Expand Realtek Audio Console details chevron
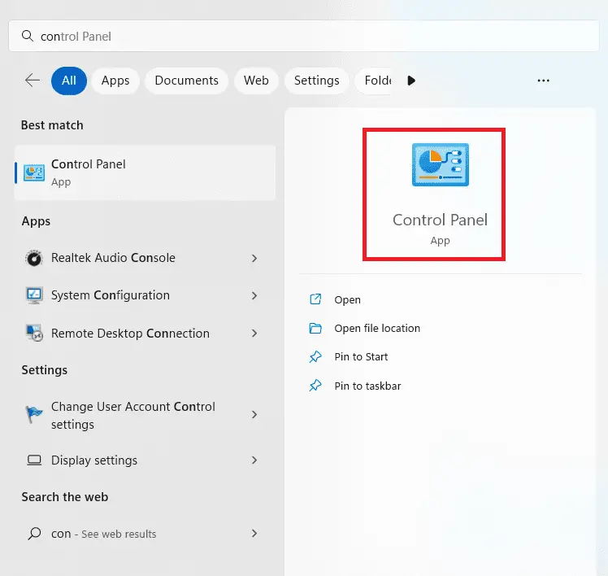 [254, 258]
